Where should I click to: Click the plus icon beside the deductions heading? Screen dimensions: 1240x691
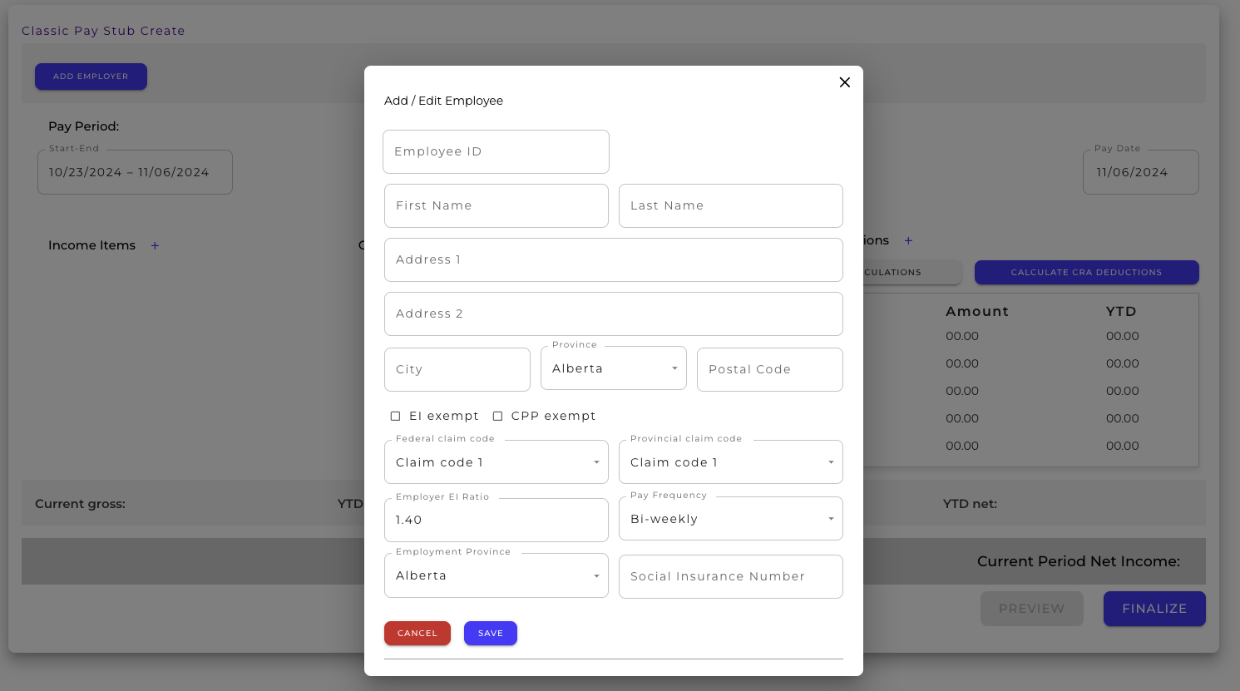[x=908, y=240]
